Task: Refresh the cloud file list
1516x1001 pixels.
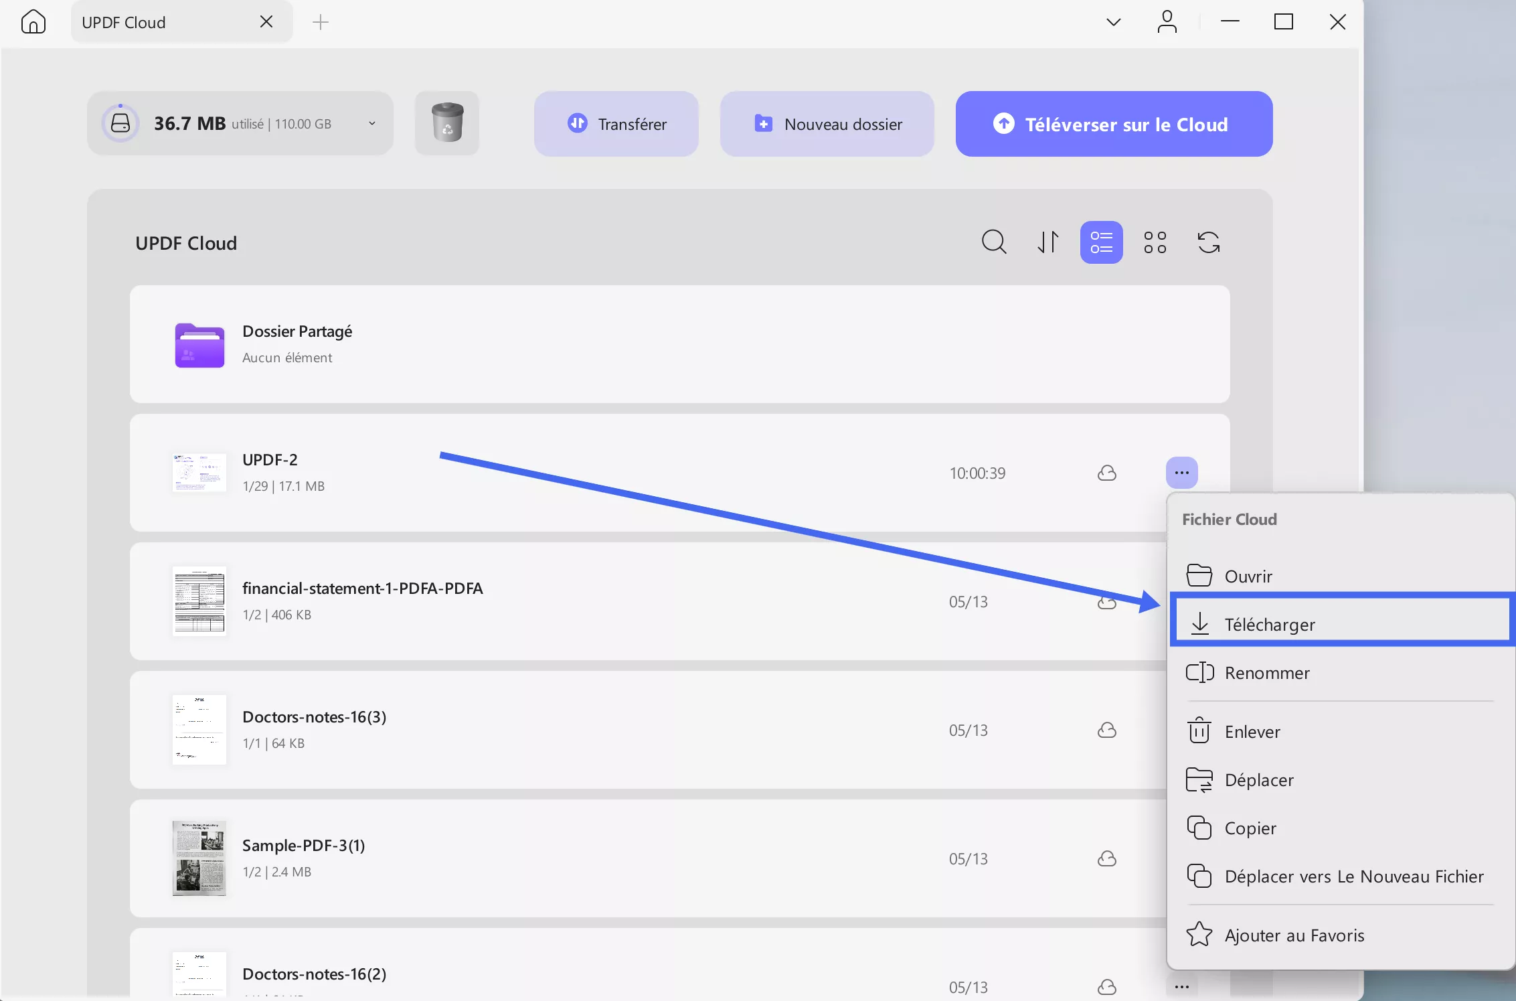Action: coord(1209,242)
